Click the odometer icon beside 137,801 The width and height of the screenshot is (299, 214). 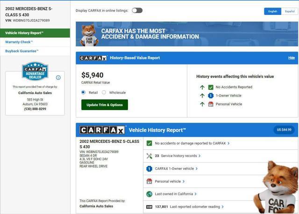click(x=149, y=207)
